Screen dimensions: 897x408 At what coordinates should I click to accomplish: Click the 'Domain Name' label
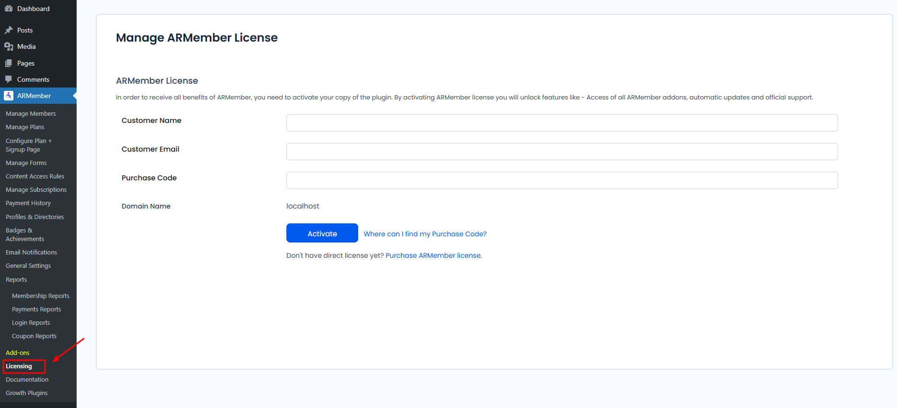[146, 206]
